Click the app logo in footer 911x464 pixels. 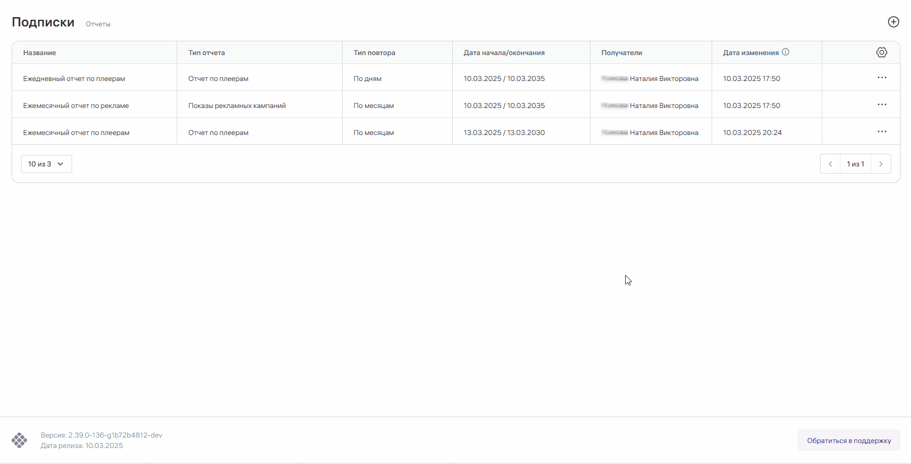[x=19, y=440]
